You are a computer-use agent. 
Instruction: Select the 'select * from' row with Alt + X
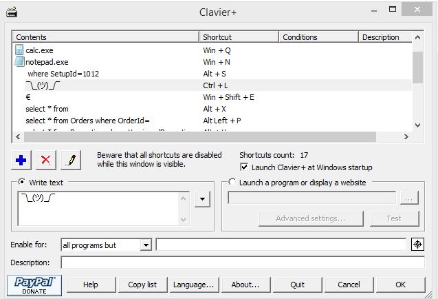(x=212, y=109)
